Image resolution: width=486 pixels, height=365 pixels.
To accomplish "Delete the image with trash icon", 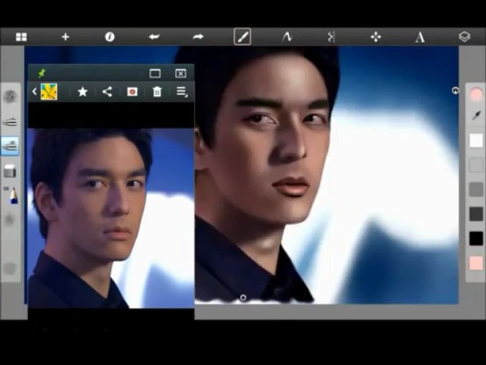I will pos(157,92).
